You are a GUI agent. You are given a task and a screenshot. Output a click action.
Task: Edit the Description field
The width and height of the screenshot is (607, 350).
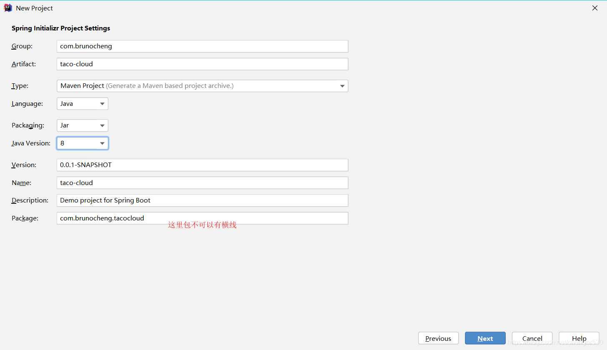point(202,200)
